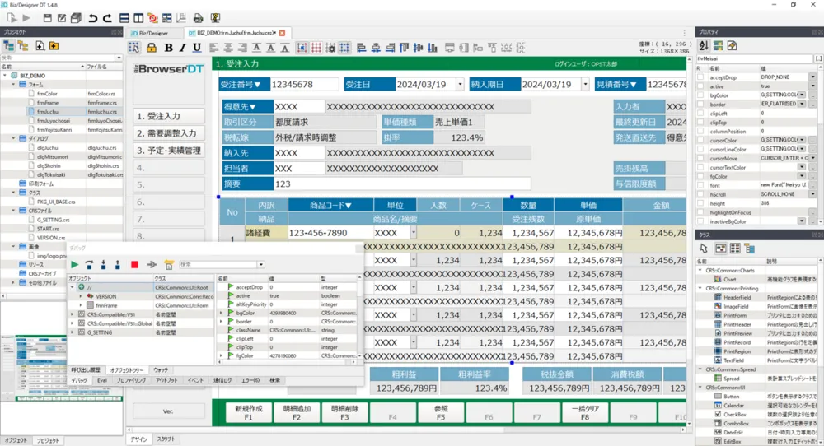Open the スクリプト tab at bottom
This screenshot has height=446, width=824.
[166, 440]
